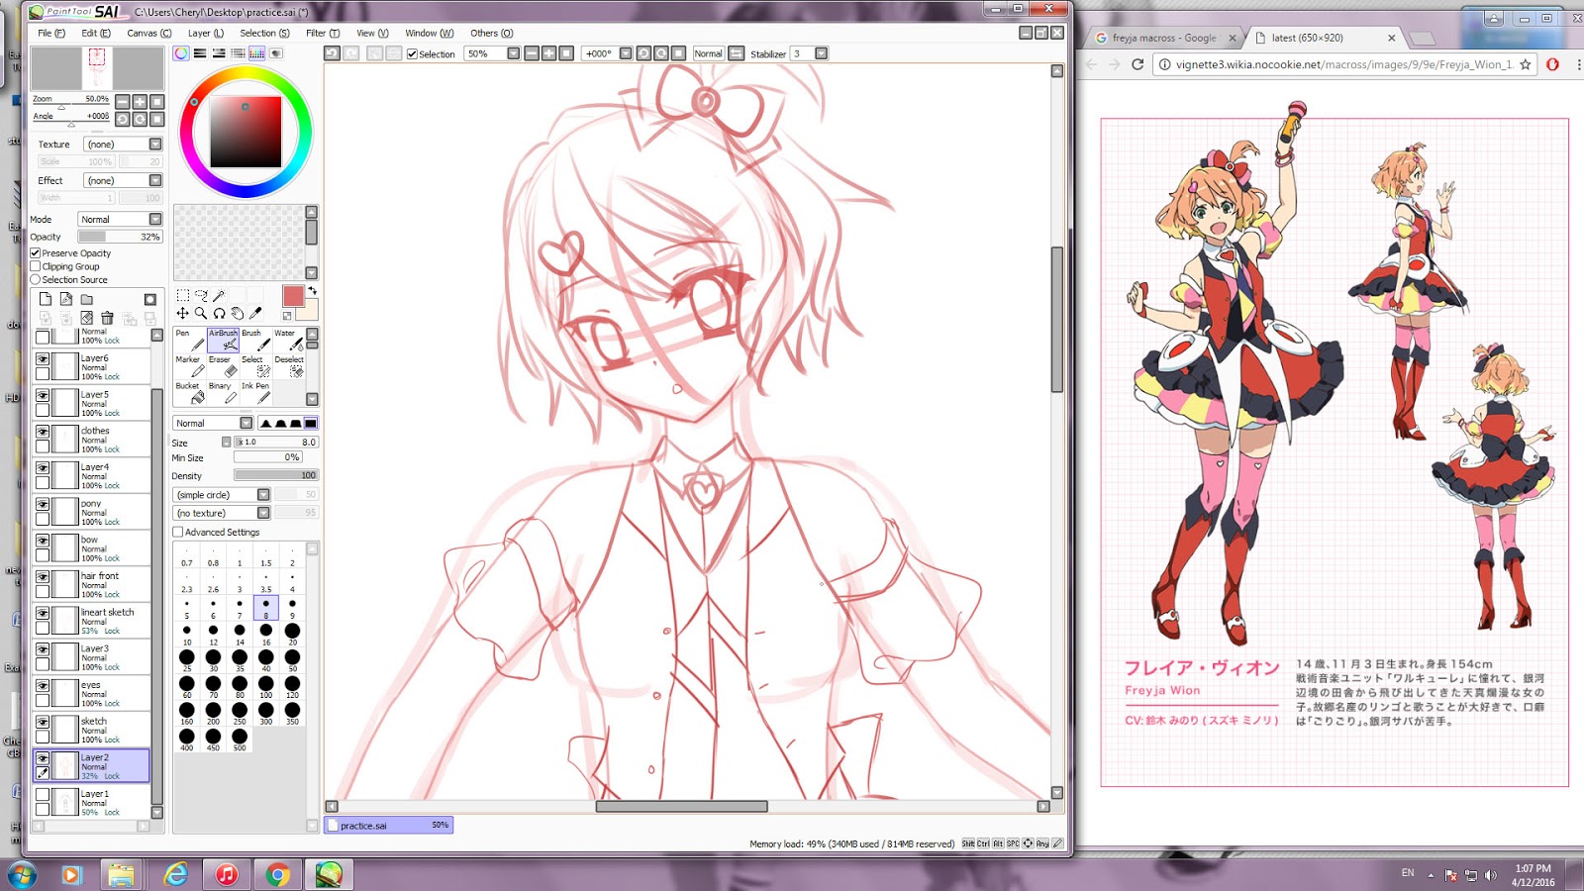Pick the Water tool

point(289,340)
